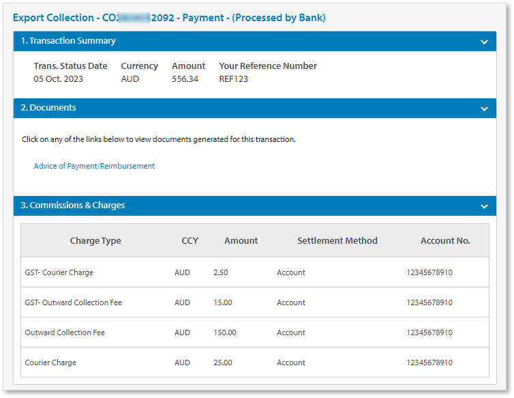514x398 pixels.
Task: Select account number in the 15.00 row
Action: click(x=429, y=302)
